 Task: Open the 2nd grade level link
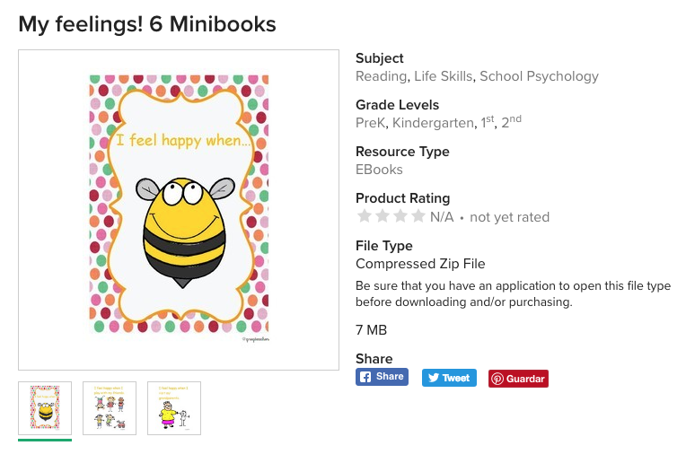(x=511, y=122)
